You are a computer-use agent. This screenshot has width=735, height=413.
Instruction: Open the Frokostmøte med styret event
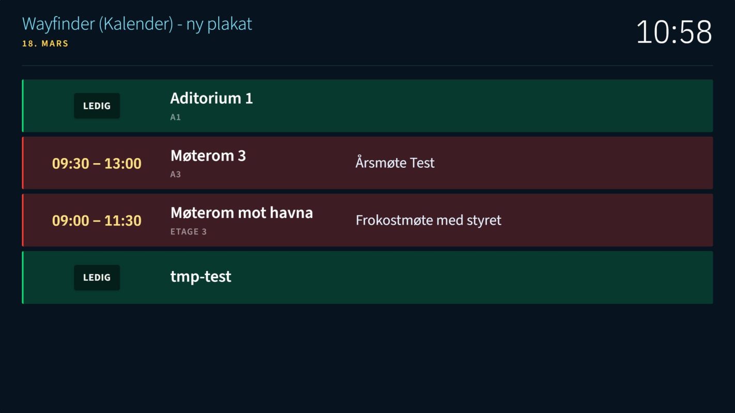point(428,220)
